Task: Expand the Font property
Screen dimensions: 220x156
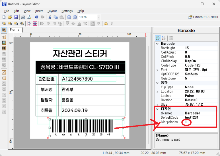Action: click(x=157, y=70)
